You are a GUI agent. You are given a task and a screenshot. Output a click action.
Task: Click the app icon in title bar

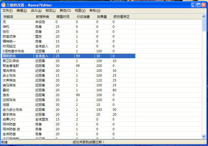coord(4,5)
